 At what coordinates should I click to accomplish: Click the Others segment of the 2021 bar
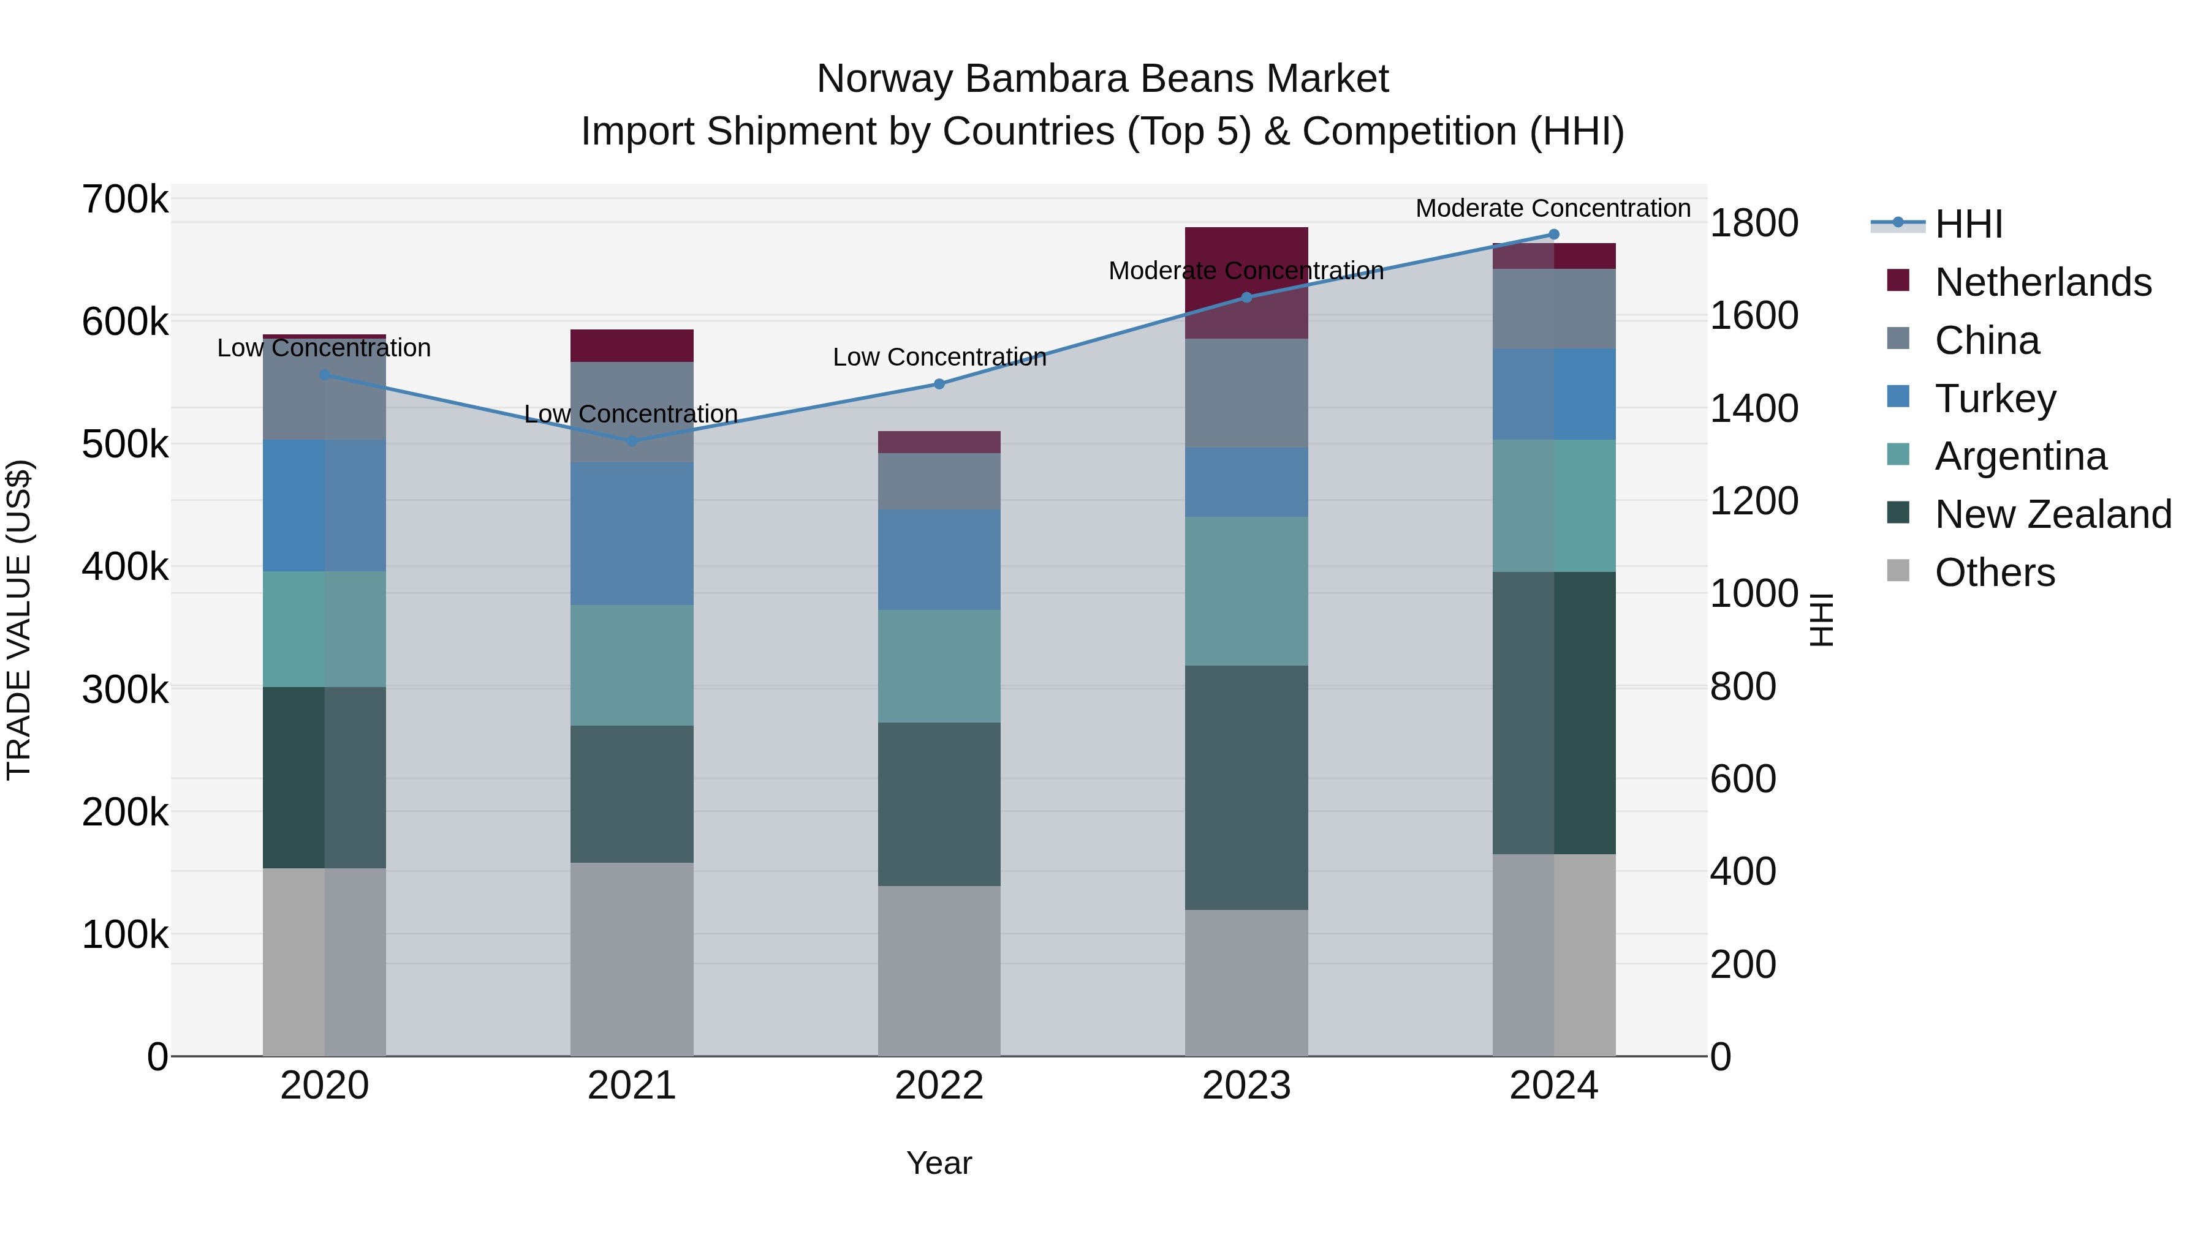click(632, 960)
